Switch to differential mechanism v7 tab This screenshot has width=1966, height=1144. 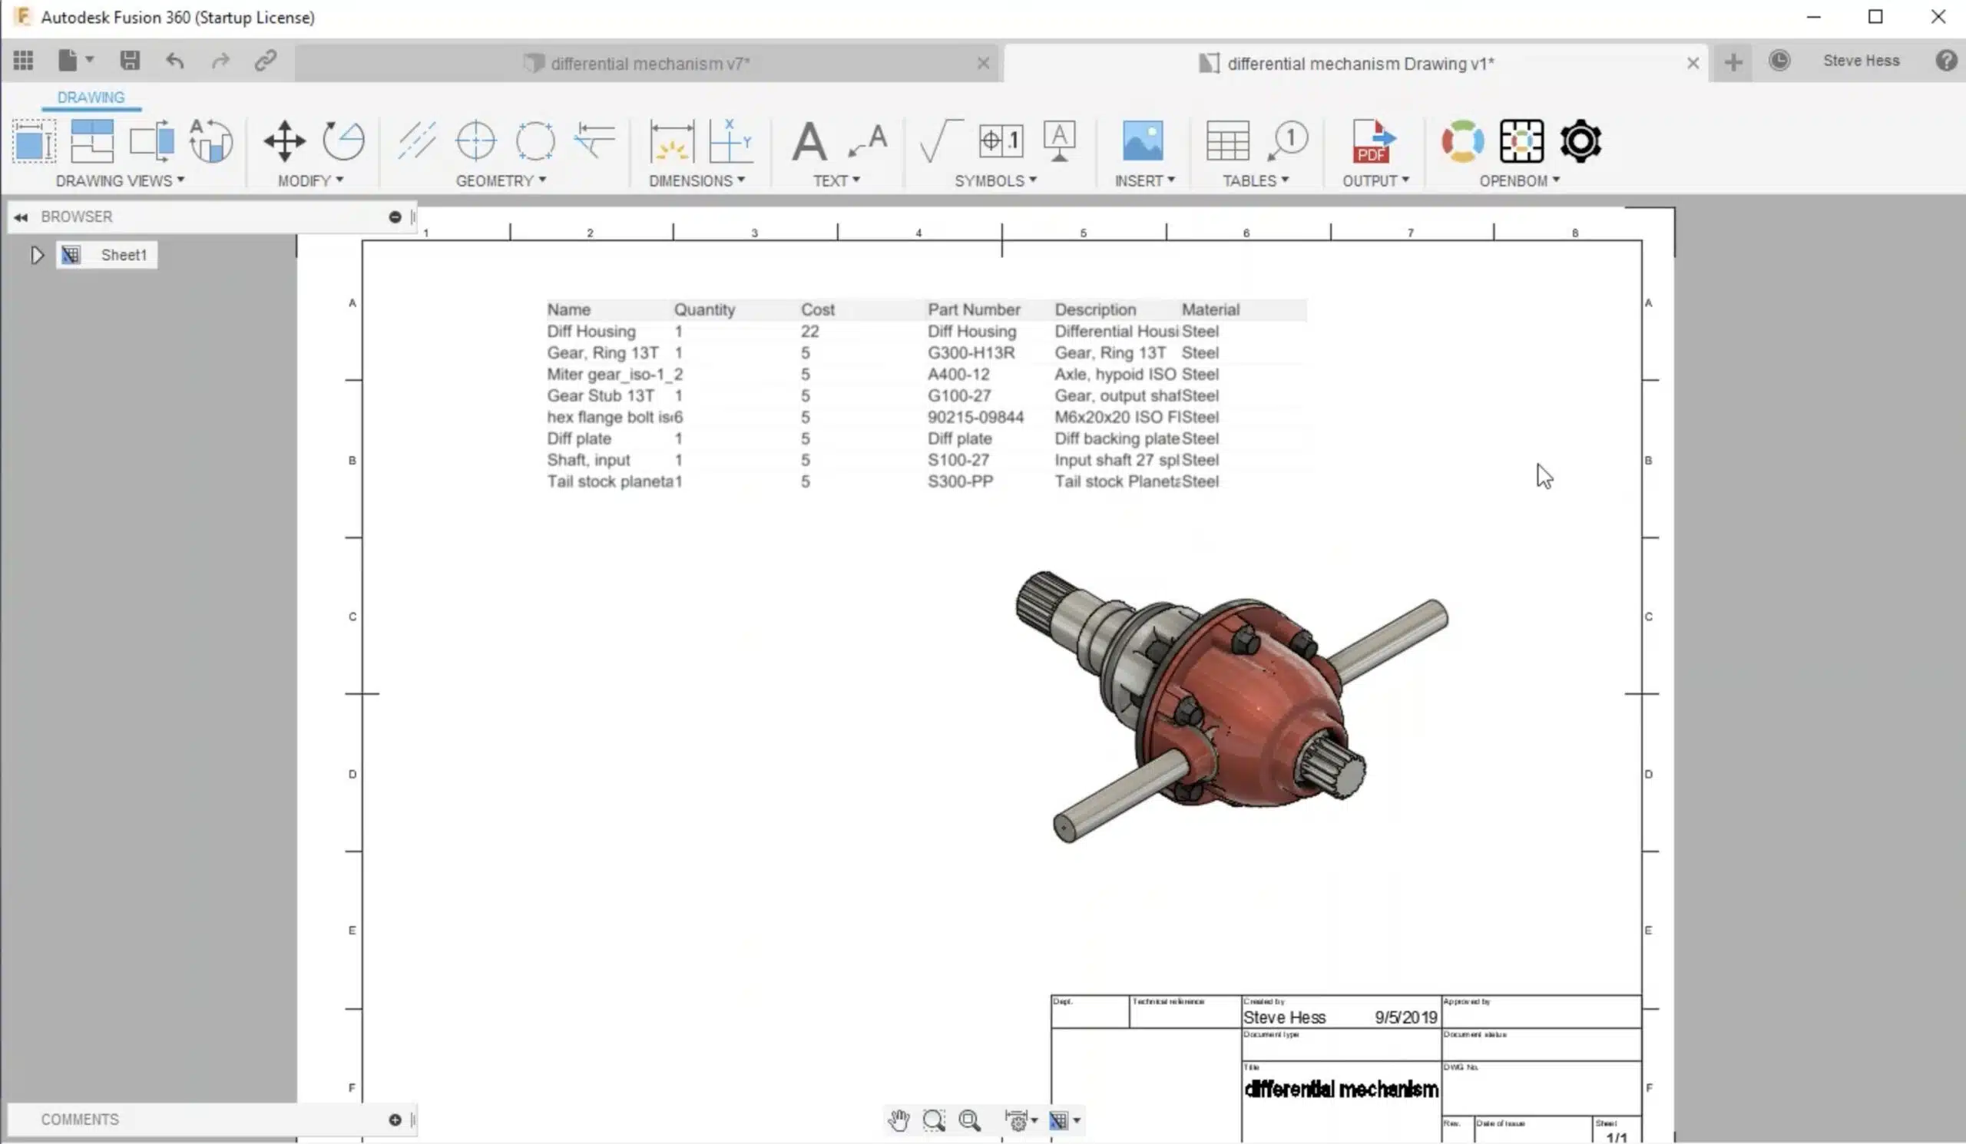650,63
